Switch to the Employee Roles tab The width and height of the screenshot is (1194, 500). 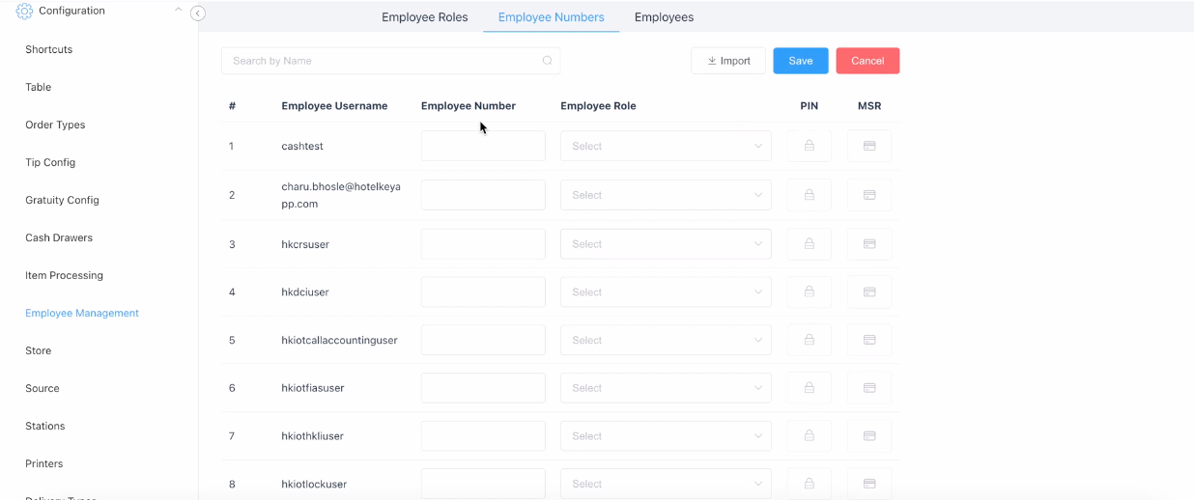pyautogui.click(x=424, y=17)
